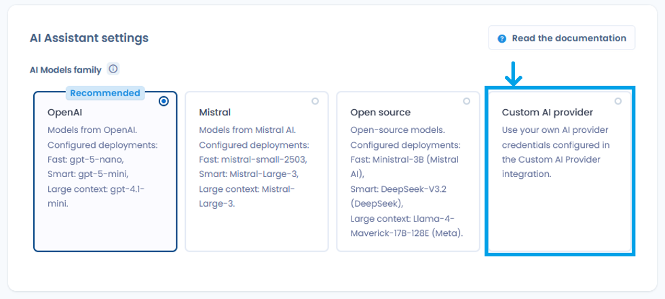
Task: Click the AI Models family label
Action: [66, 70]
